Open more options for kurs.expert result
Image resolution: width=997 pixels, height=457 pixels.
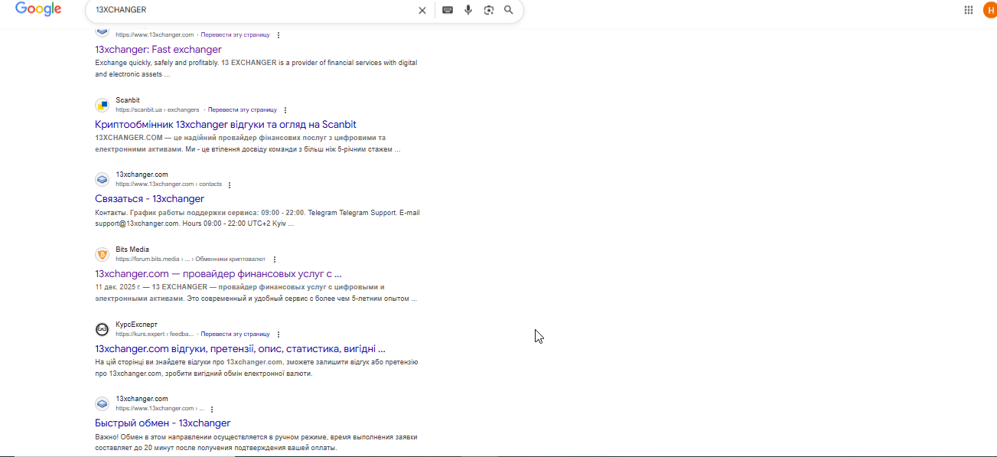point(279,335)
